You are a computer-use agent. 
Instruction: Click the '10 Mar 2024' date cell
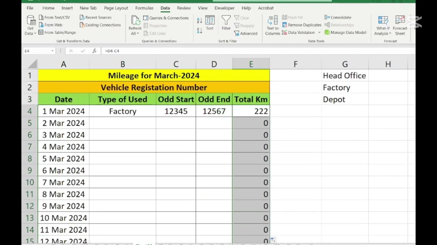pos(64,218)
